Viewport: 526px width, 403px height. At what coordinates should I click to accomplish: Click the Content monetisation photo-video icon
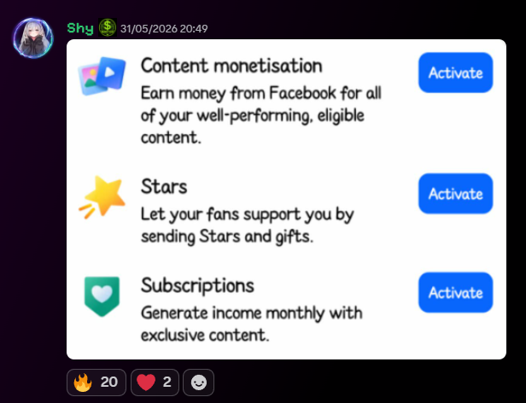[x=102, y=76]
